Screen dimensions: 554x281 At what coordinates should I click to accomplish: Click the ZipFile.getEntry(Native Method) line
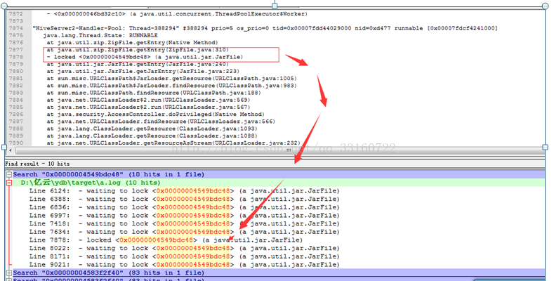(x=132, y=43)
